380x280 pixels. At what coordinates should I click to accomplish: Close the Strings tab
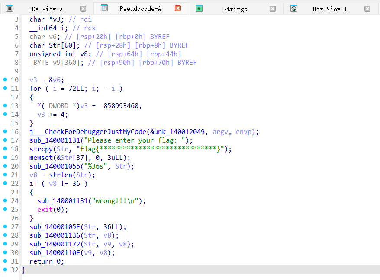pyautogui.click(x=272, y=9)
